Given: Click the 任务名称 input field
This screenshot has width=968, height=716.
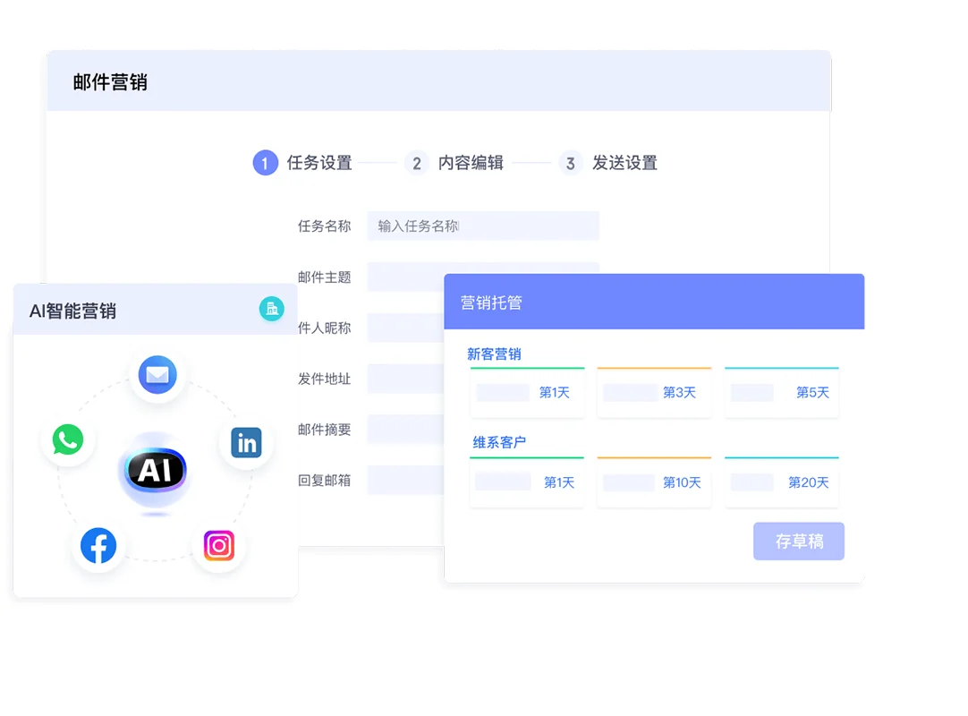Looking at the screenshot, I should point(483,226).
